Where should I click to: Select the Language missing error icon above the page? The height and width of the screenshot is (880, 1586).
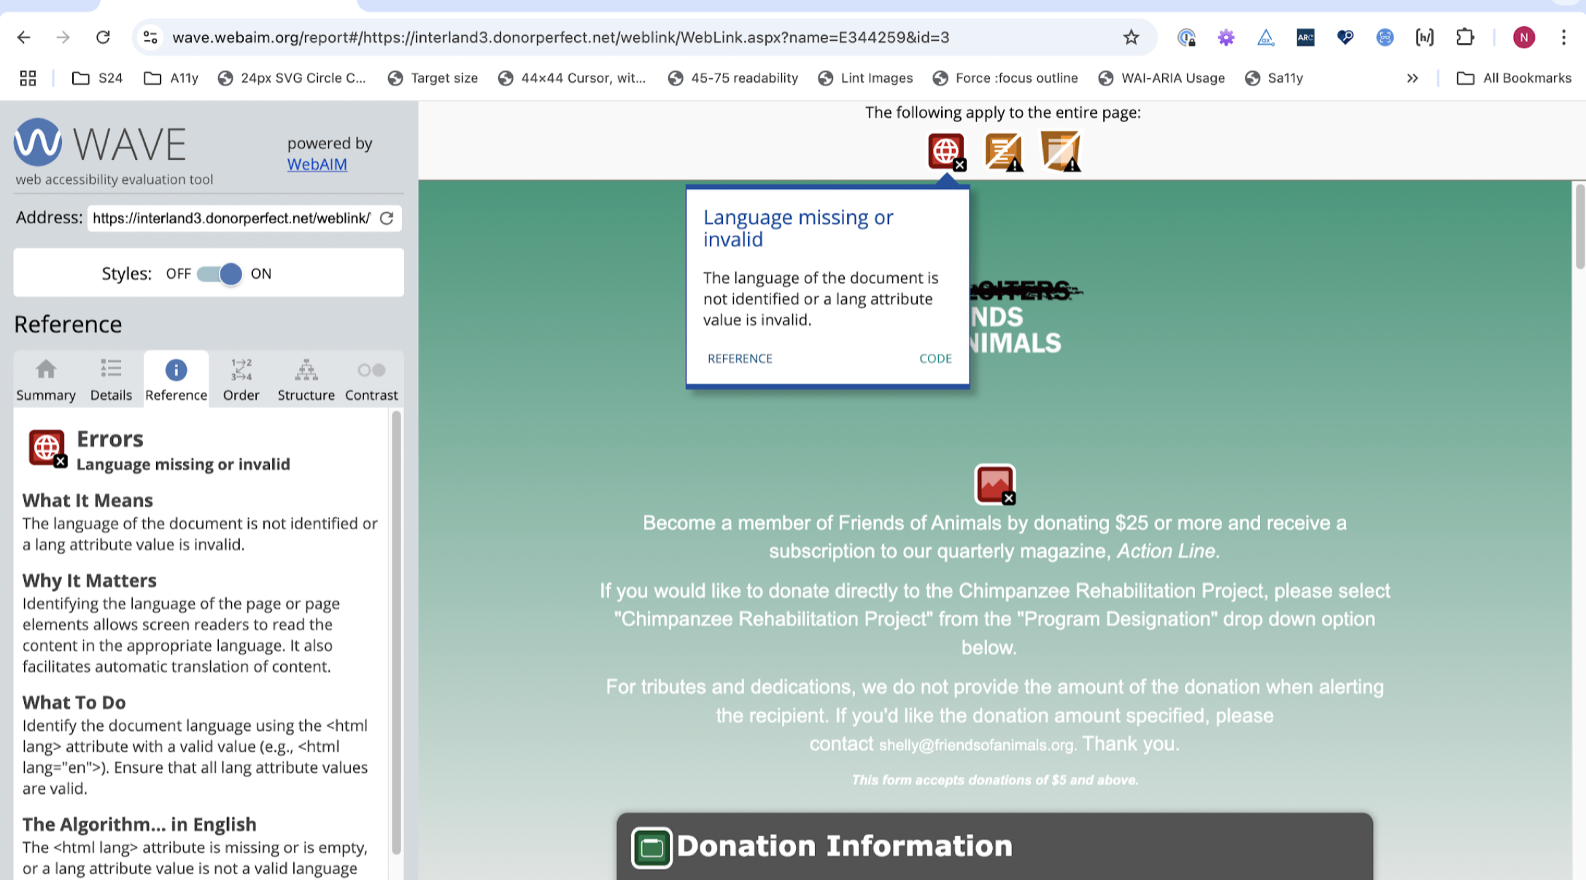[945, 150]
